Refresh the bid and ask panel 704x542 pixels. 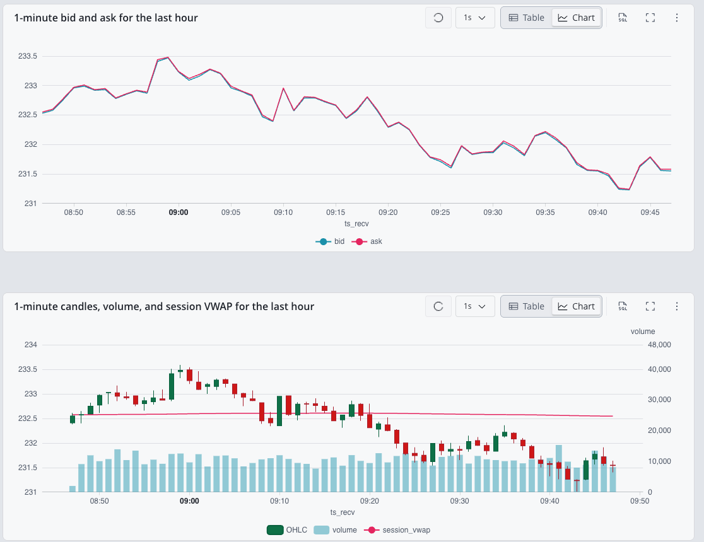pyautogui.click(x=438, y=18)
